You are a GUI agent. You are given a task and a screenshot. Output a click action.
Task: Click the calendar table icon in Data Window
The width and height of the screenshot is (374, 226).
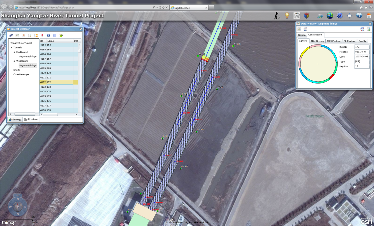point(306,29)
